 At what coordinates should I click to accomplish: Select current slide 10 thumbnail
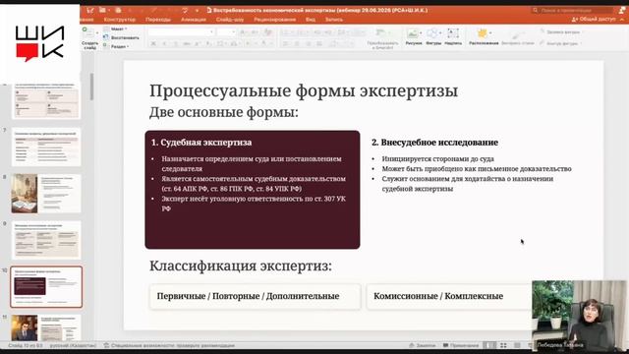click(x=46, y=286)
